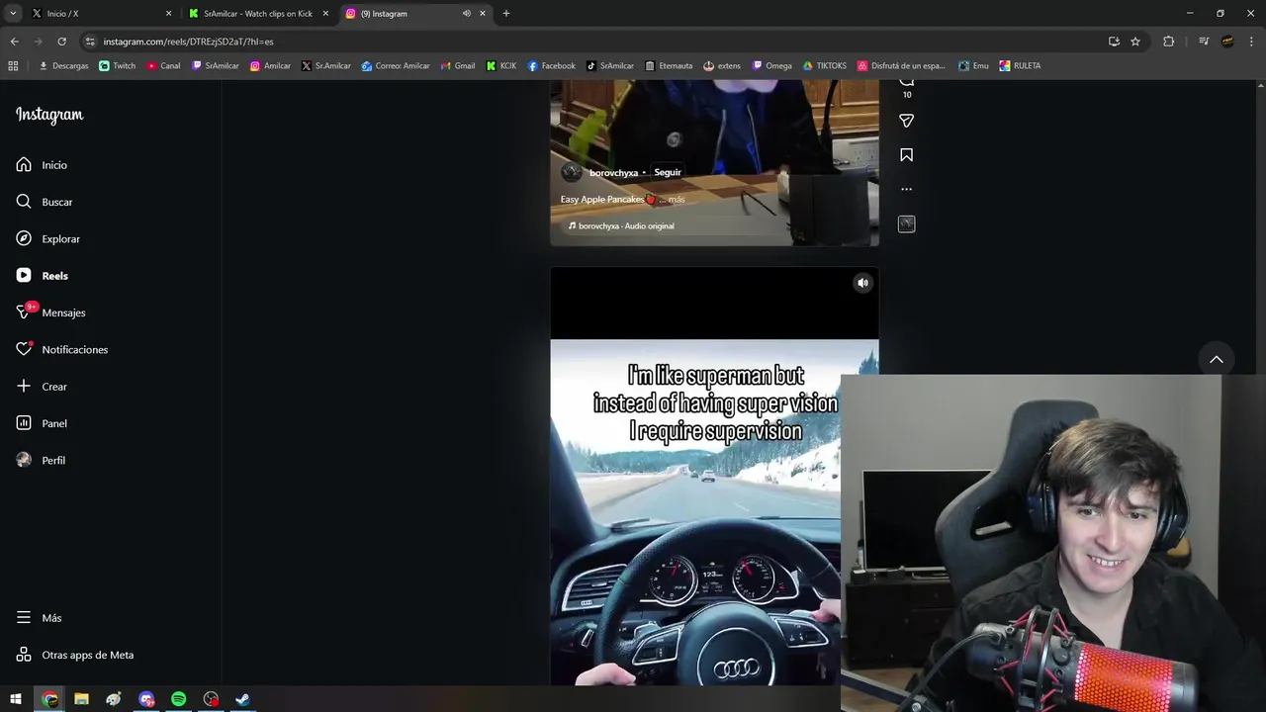Bookmark this page with star icon
Screen dimensions: 1266x712
[x=1135, y=42]
